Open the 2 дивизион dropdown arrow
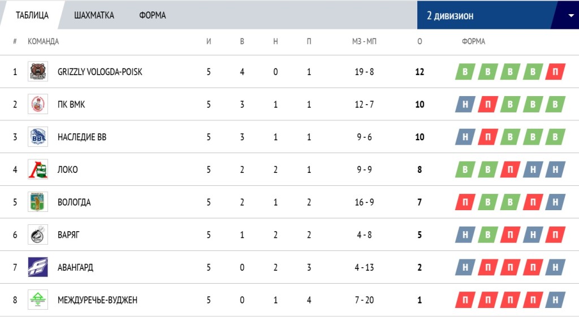The width and height of the screenshot is (579, 317). coord(571,15)
